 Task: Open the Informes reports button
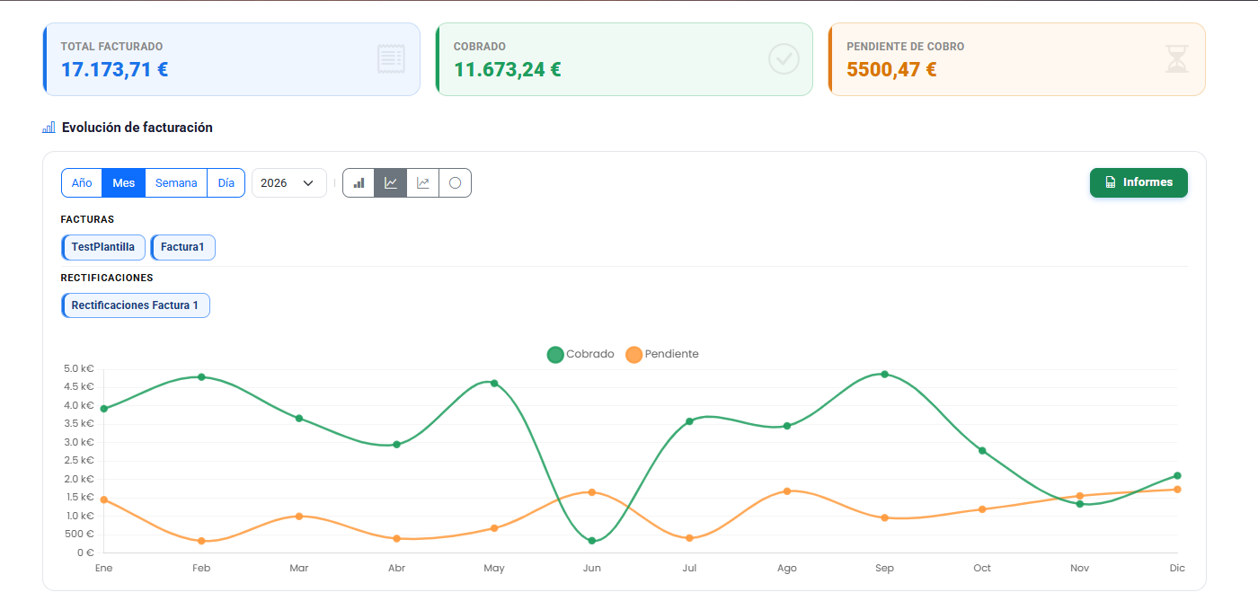click(x=1138, y=182)
